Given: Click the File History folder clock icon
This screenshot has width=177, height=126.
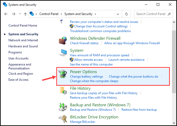Looking at the screenshot, I should click(x=63, y=90).
